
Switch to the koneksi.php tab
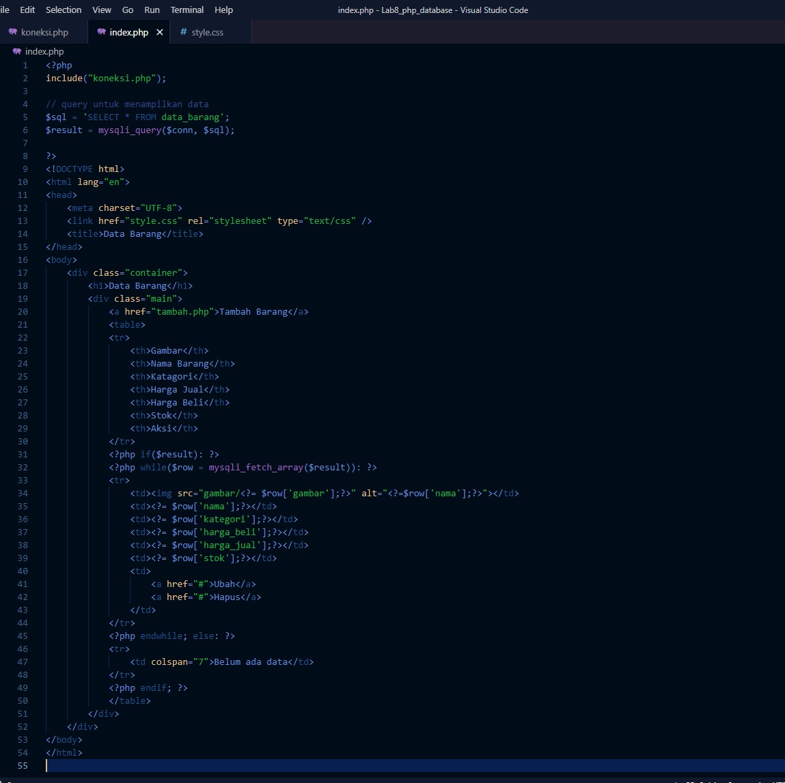coord(44,31)
